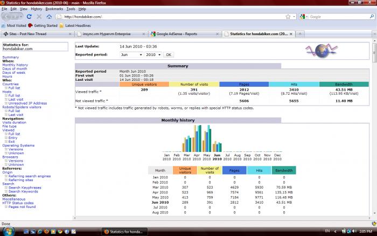This screenshot has width=377, height=236.
Task: Expand the URL bar history dropdown arrow
Action: tap(295, 17)
